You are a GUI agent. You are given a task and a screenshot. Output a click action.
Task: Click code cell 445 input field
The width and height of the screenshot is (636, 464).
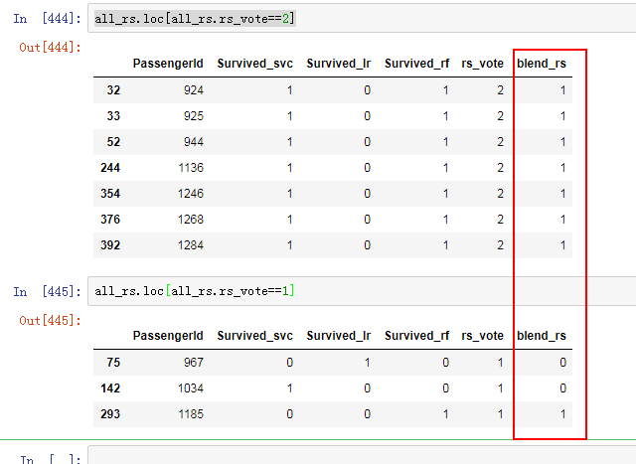362,291
